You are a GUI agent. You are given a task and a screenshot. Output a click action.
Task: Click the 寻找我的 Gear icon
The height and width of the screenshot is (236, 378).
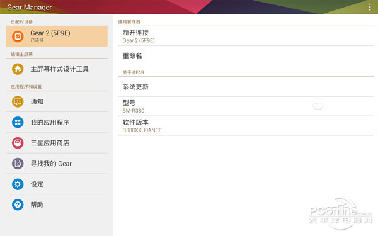(x=18, y=164)
